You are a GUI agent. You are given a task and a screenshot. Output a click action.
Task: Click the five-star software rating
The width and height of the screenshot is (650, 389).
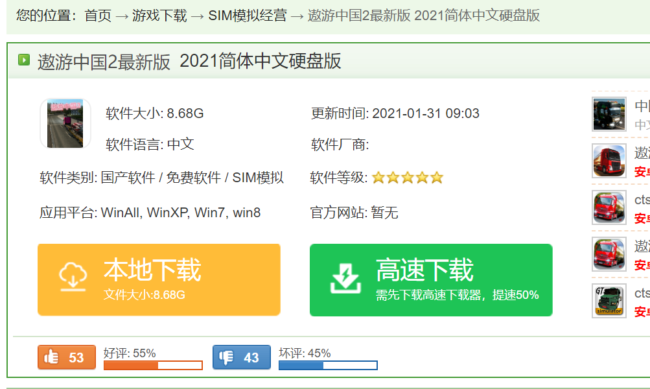point(407,178)
